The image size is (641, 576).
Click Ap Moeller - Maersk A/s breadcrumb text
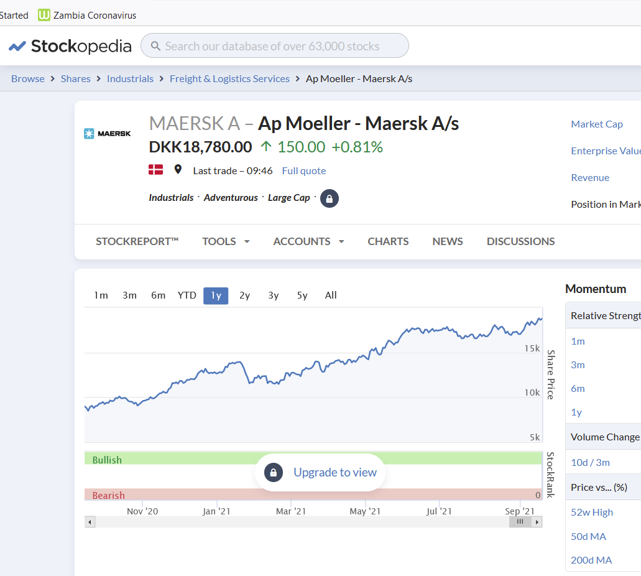pyautogui.click(x=359, y=78)
